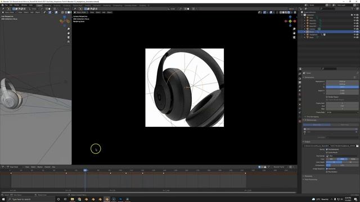
Task: Click pan hand icon in left viewport
Action: pos(69,33)
